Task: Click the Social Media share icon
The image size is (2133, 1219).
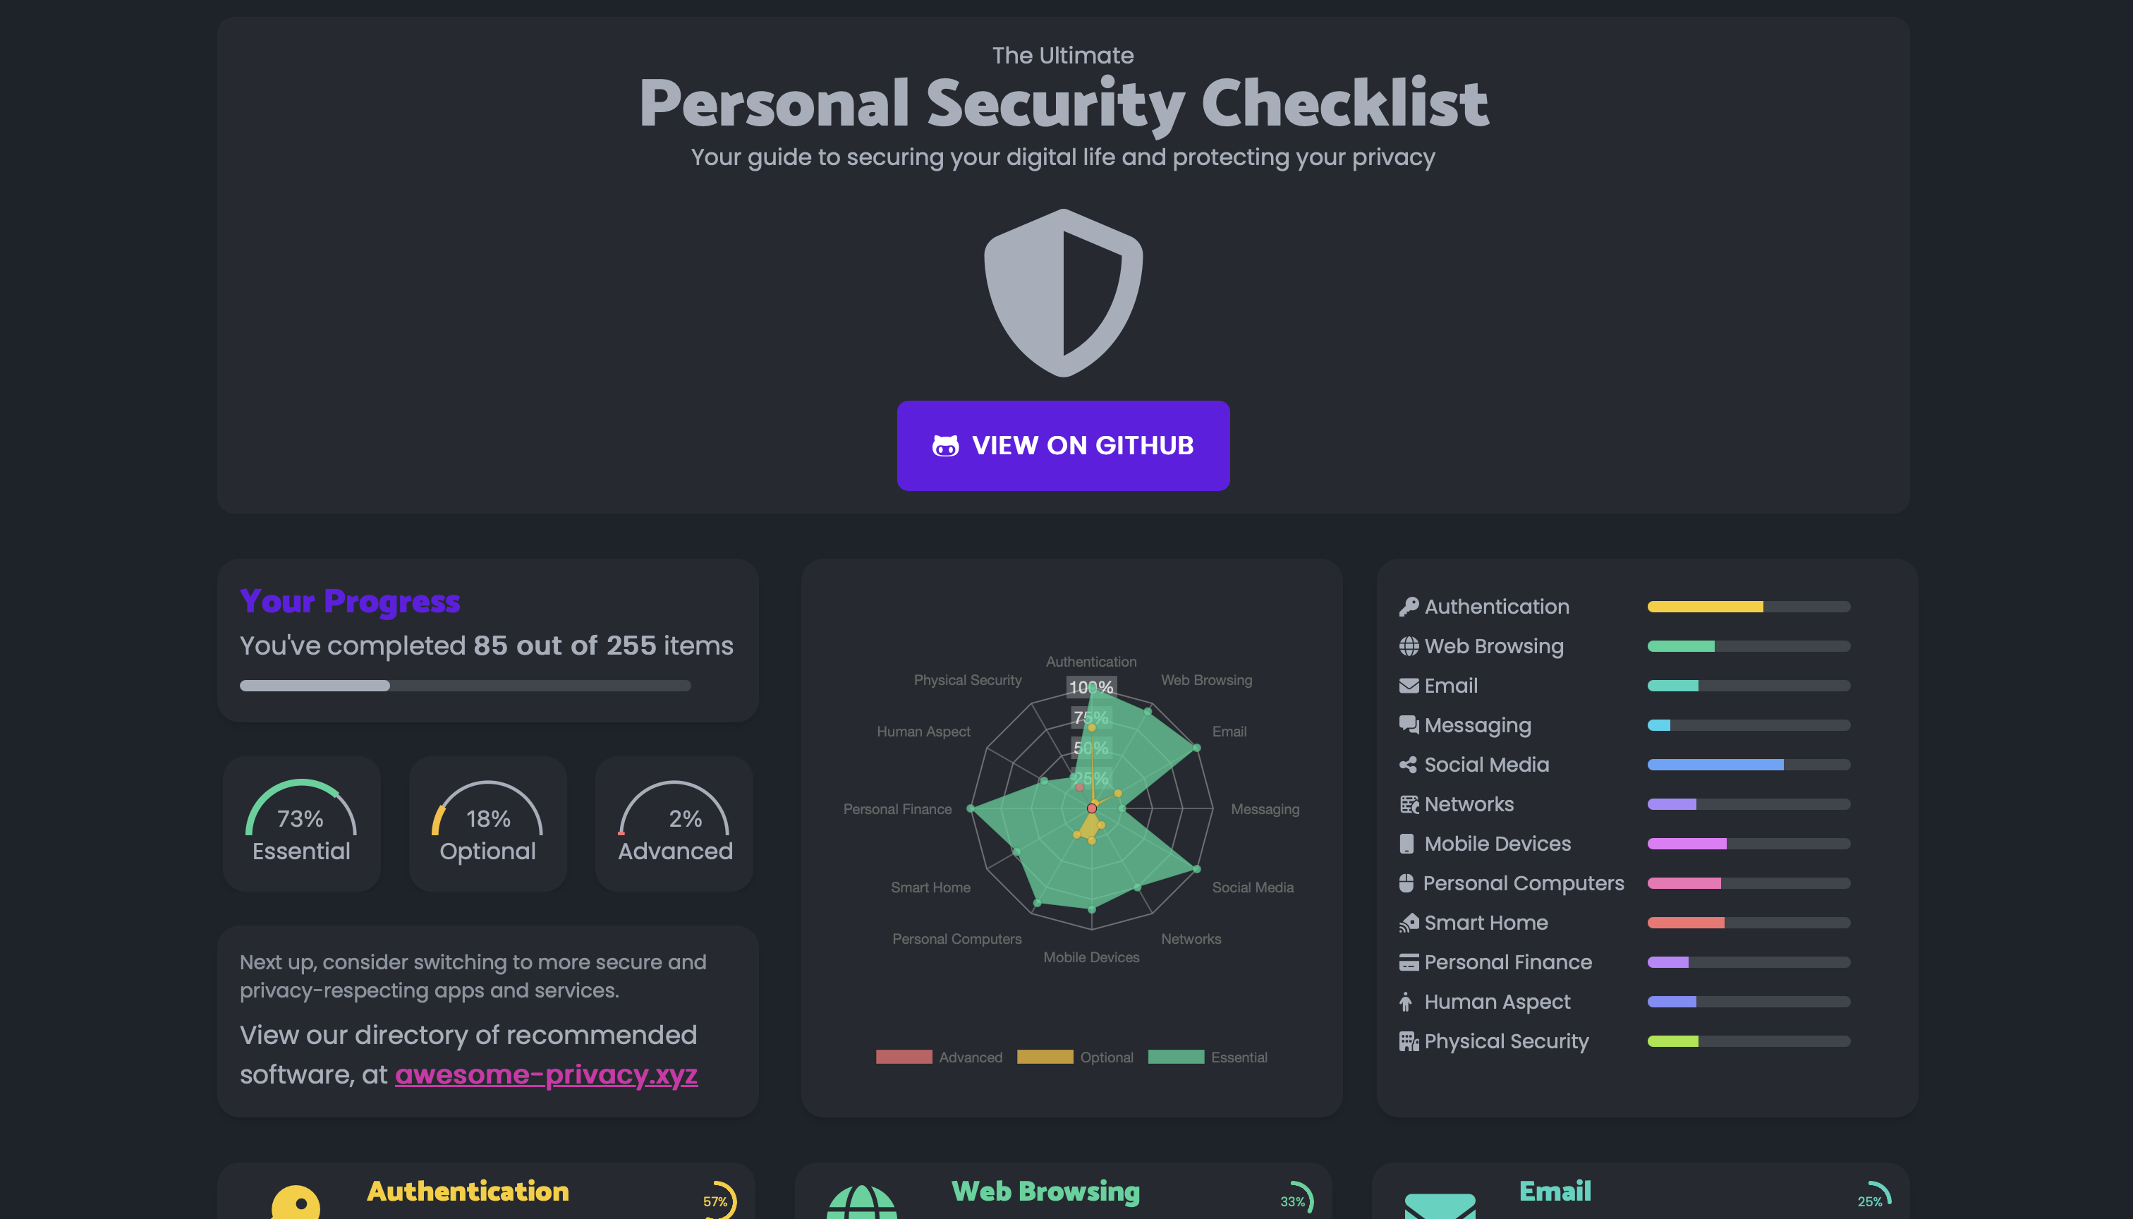Action: pos(1408,765)
